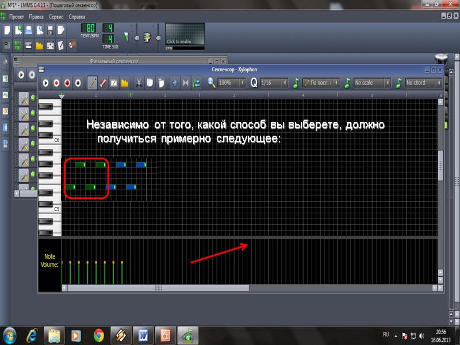Open the note length dropdown
460x345 pixels.
[x=321, y=83]
